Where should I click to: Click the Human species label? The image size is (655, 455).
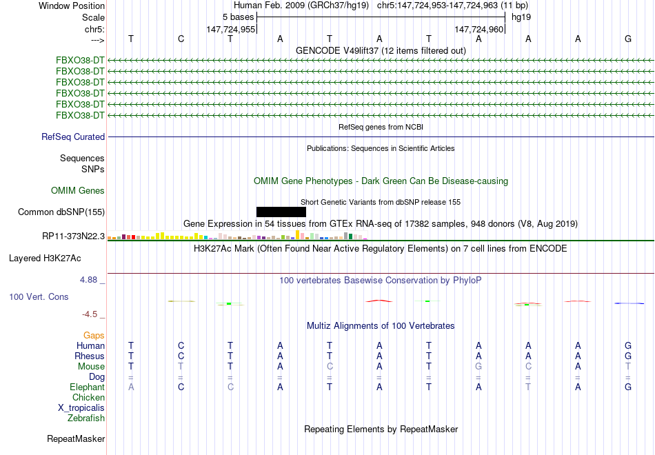(x=90, y=345)
